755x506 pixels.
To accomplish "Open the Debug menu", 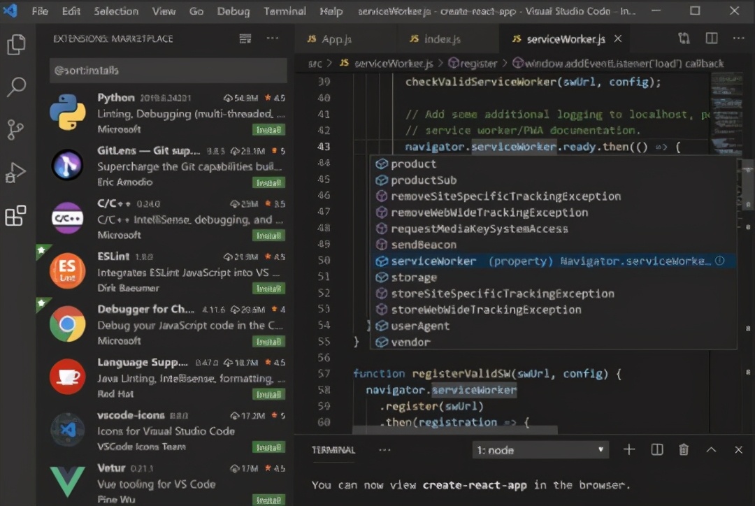I will pos(233,10).
